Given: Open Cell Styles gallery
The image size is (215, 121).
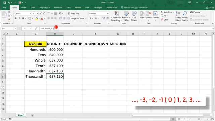Looking at the screenshot, I should tap(134, 16).
